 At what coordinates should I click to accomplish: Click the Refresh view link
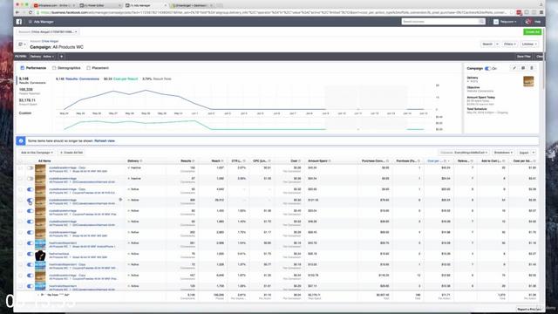tap(105, 141)
